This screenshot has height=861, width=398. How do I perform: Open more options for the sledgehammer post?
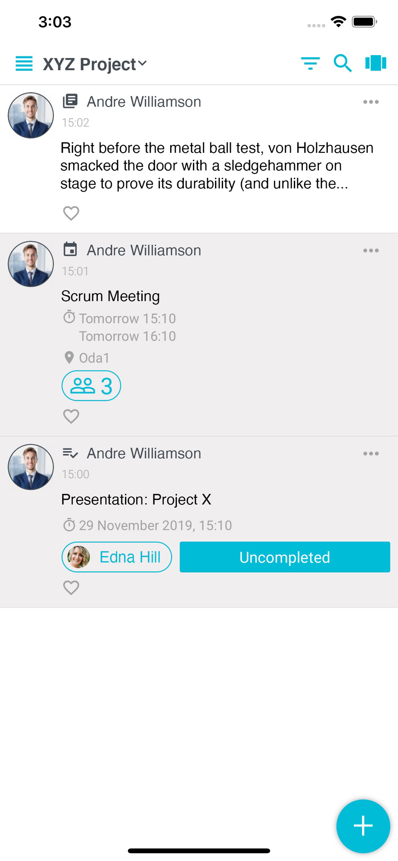pyautogui.click(x=370, y=102)
